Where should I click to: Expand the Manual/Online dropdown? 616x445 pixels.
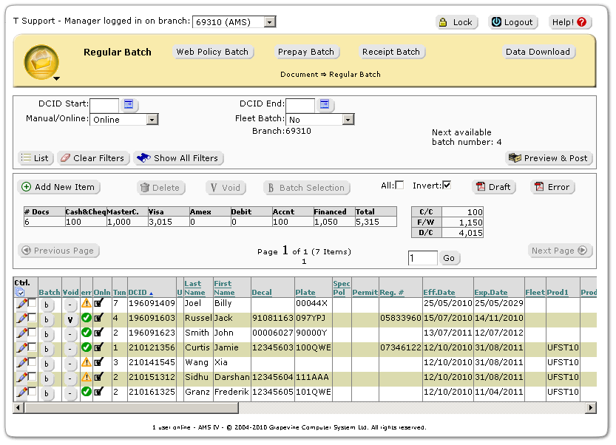pos(152,120)
